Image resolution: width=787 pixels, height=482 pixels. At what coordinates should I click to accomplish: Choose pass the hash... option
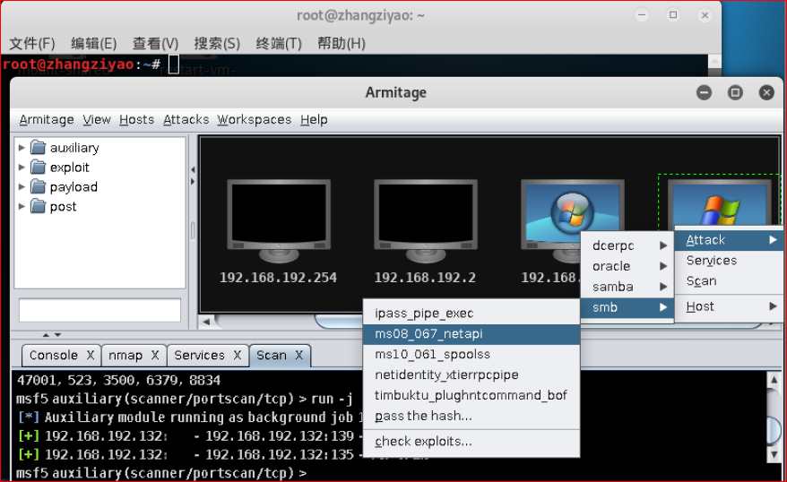tap(471, 416)
